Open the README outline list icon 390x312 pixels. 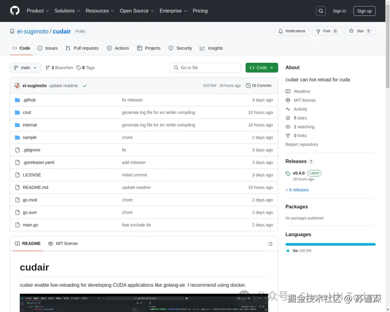coord(270,244)
